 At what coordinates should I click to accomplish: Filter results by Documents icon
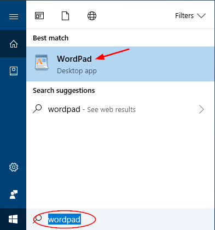click(65, 16)
